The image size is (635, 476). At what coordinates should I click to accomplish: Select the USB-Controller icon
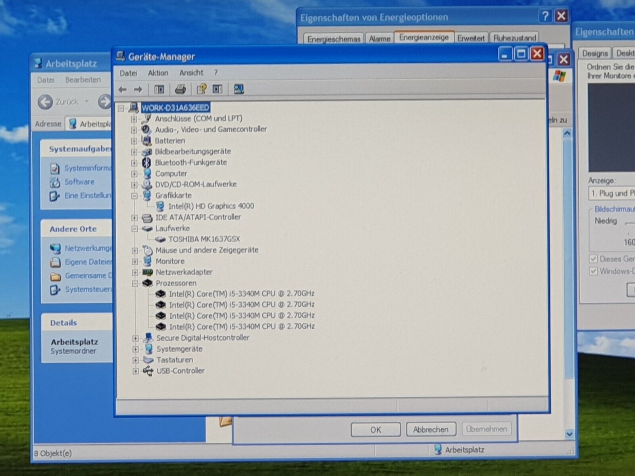148,371
